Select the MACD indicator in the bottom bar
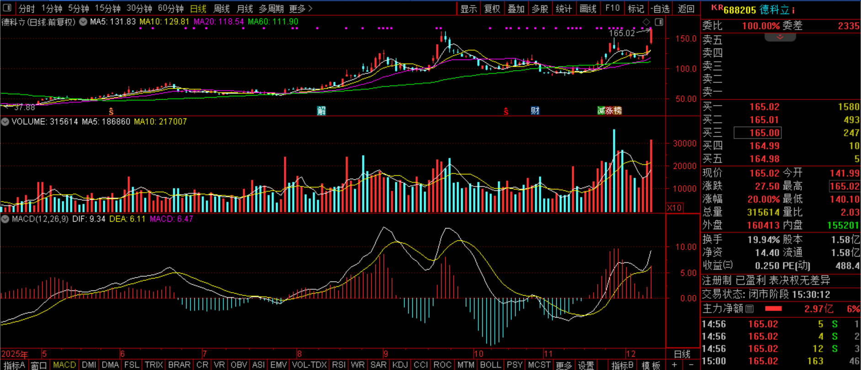Screen dimensions: 861x370 click(64, 365)
